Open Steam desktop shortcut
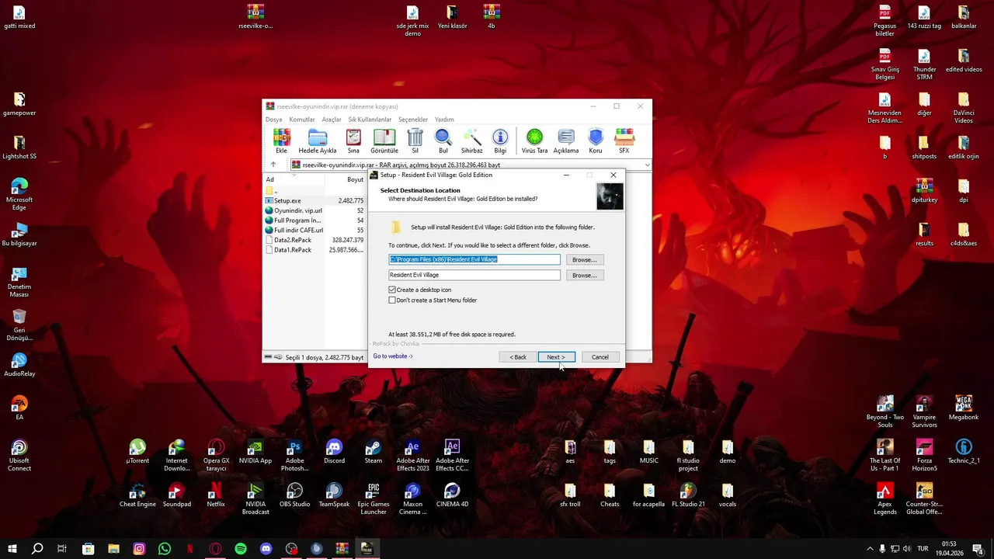 pos(374,453)
